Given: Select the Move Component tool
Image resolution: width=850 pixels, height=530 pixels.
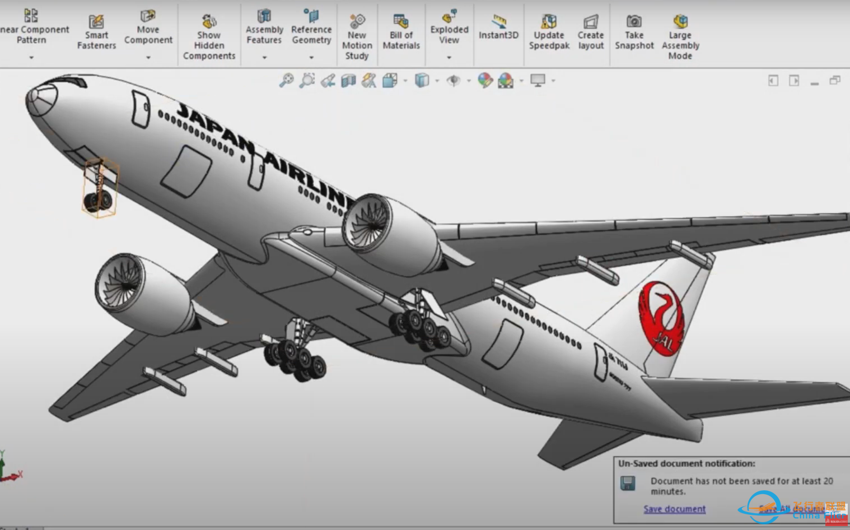Looking at the screenshot, I should [148, 27].
